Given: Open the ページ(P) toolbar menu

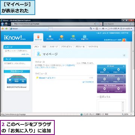Looking at the screenshot, I should click(x=114, y=28).
